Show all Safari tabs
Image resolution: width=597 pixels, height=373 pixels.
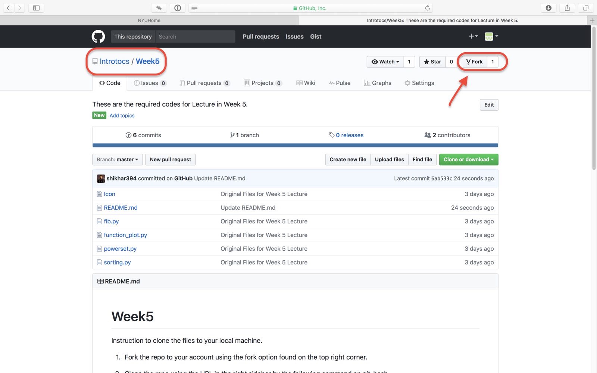586,8
